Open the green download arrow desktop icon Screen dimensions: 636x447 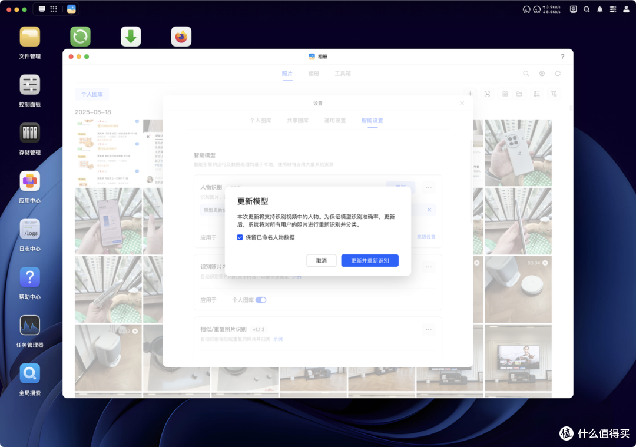pyautogui.click(x=131, y=37)
